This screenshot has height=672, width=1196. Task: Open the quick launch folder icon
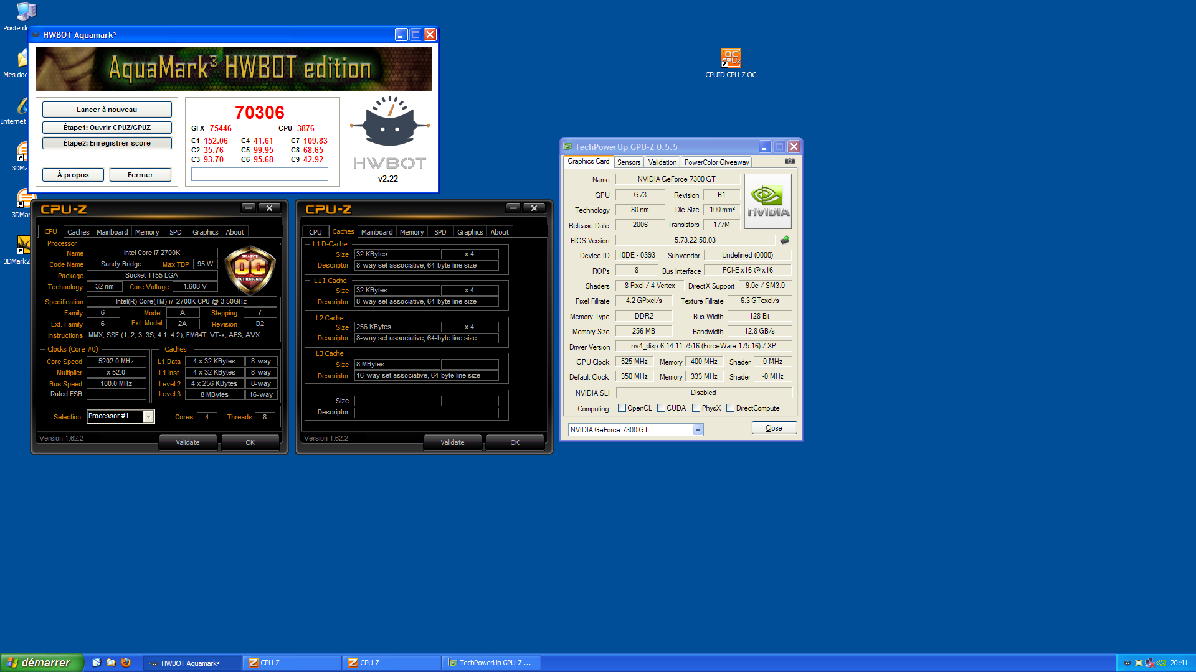[111, 663]
